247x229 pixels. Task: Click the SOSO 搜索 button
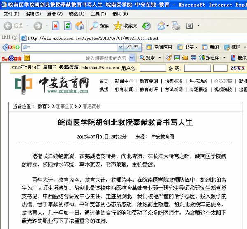click(x=132, y=47)
